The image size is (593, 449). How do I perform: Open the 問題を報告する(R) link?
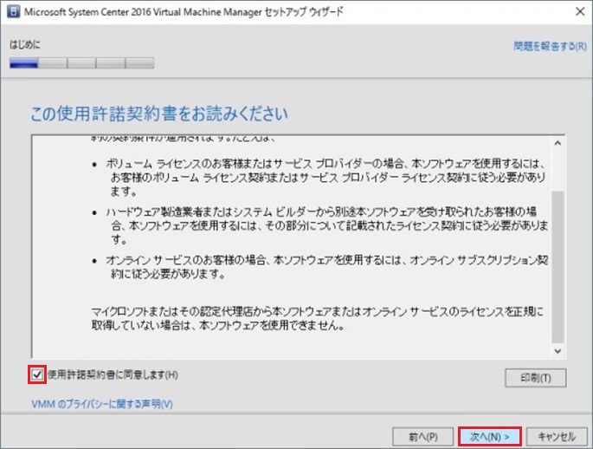[x=550, y=45]
